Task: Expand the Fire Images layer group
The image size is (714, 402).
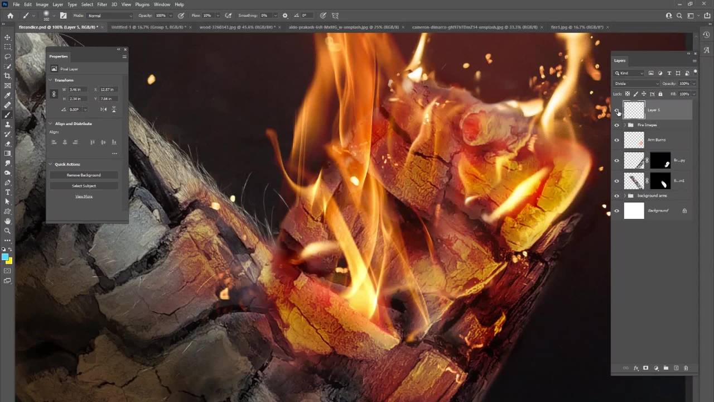Action: pyautogui.click(x=624, y=125)
